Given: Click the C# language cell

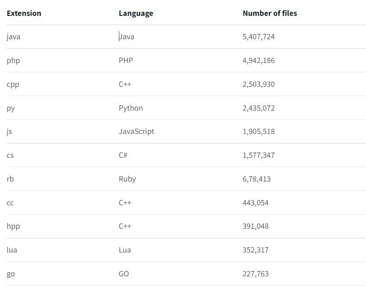Looking at the screenshot, I should [x=123, y=155].
